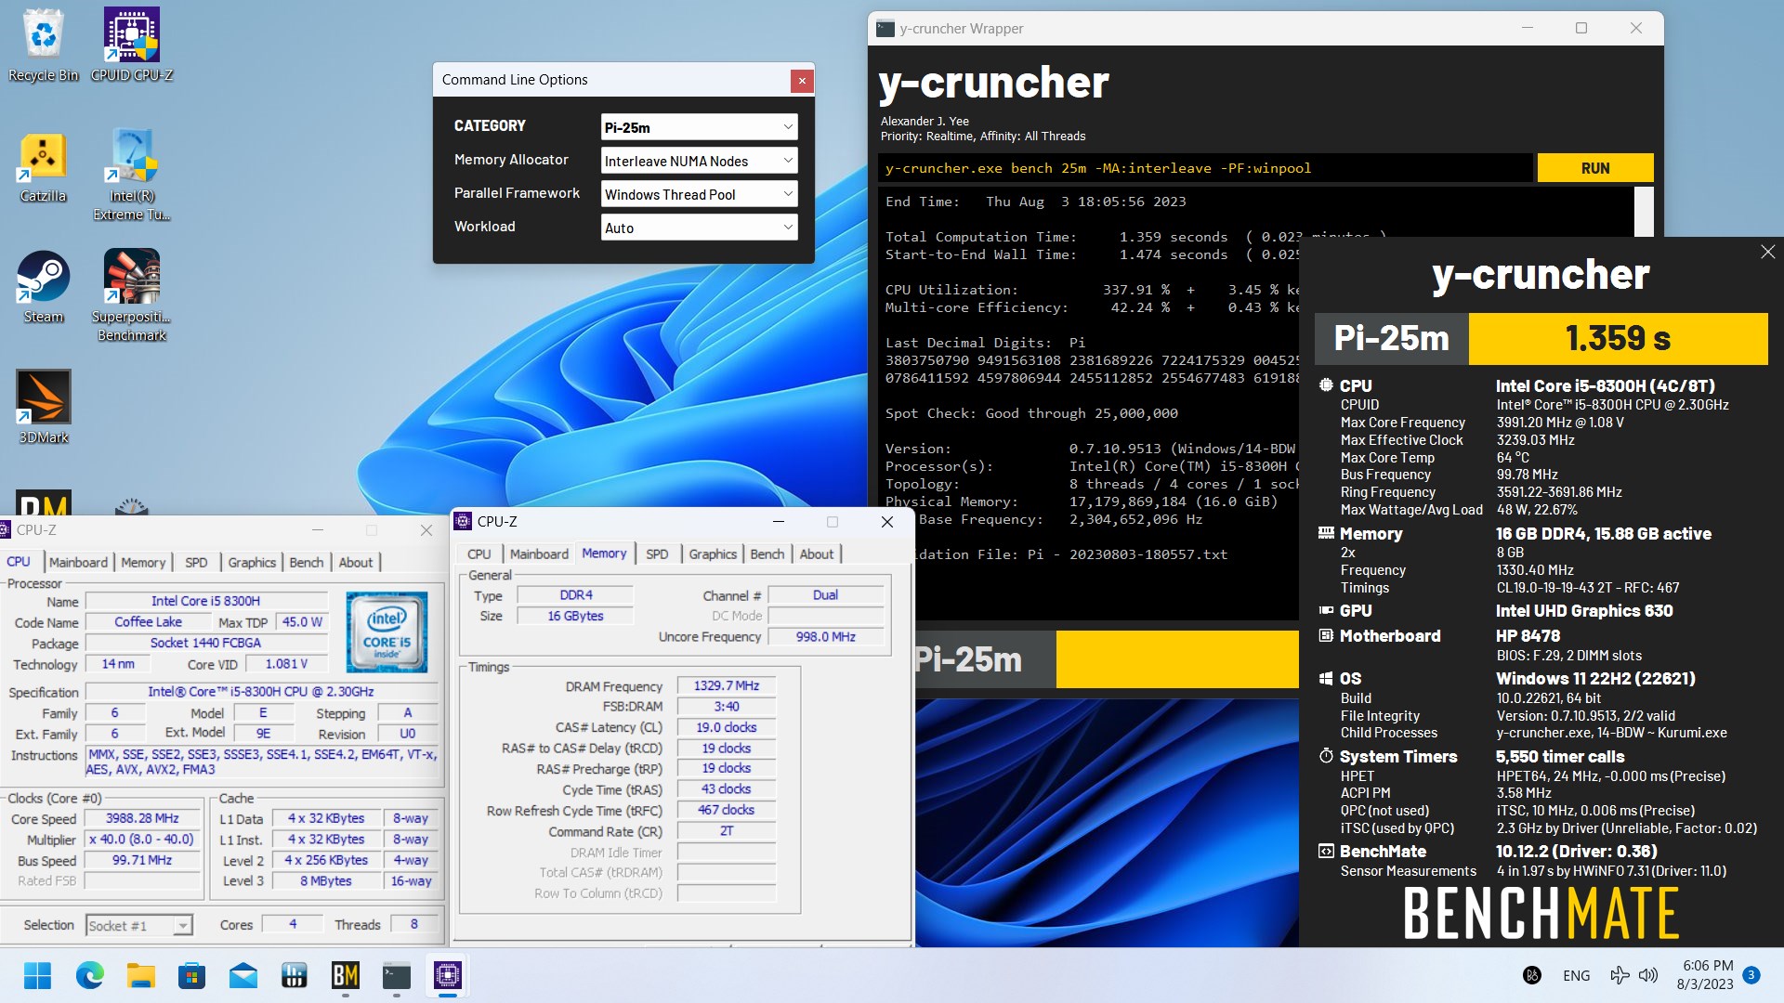Open the Recycle Bin desktop icon
This screenshot has width=1784, height=1003.
(x=44, y=45)
